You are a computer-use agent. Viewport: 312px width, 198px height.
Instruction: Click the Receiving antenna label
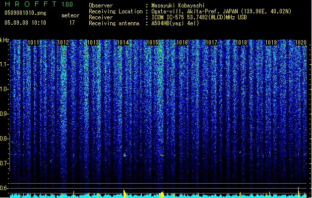click(x=114, y=23)
